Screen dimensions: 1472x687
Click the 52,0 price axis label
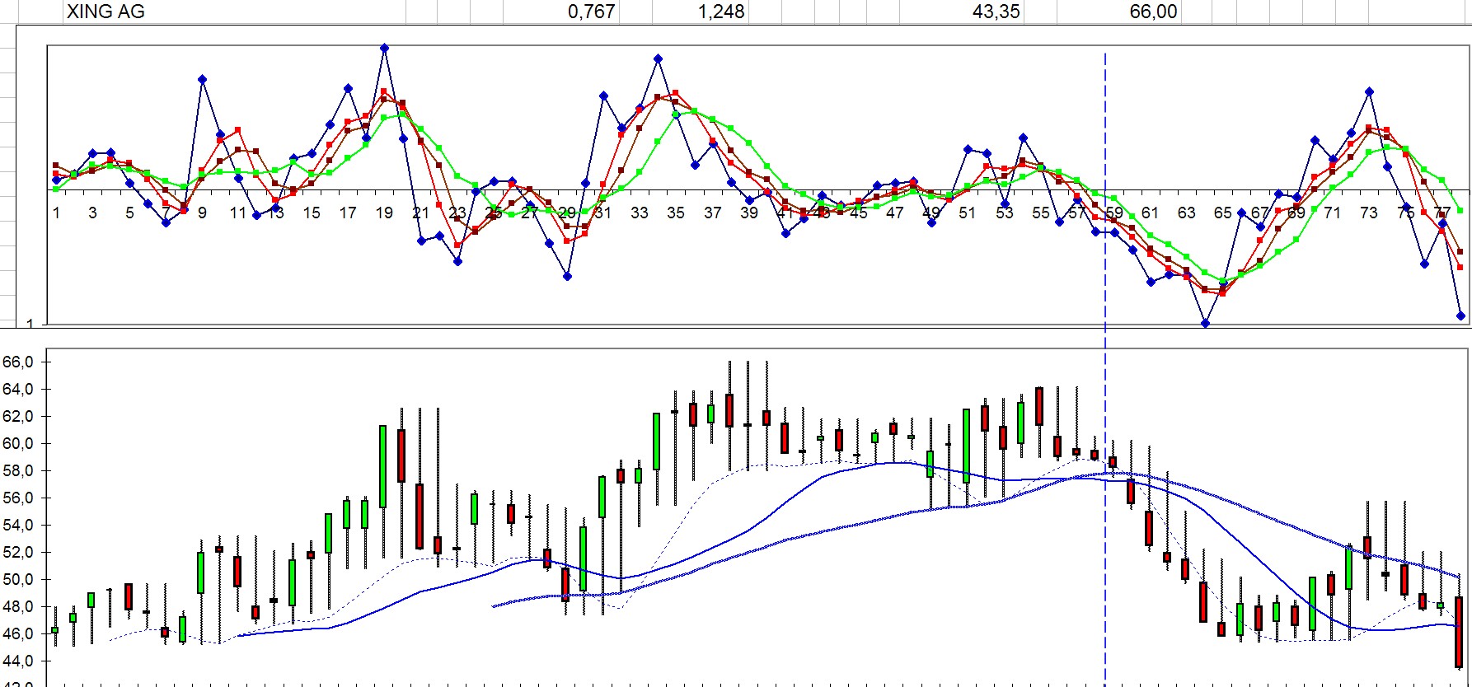click(x=18, y=552)
